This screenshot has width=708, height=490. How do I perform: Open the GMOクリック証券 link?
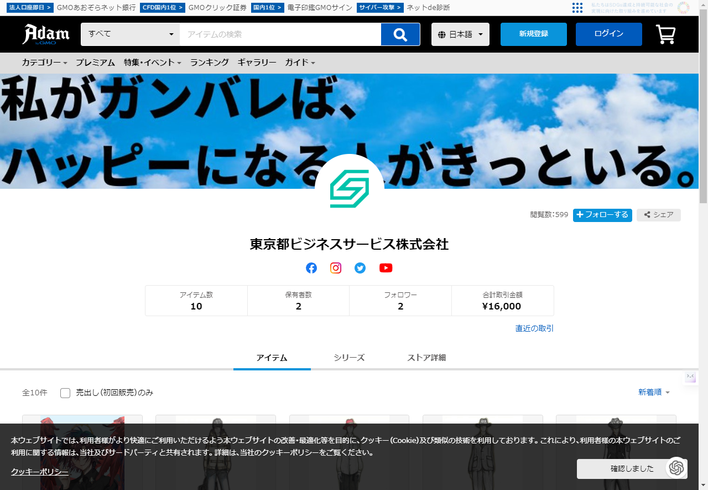[x=217, y=8]
